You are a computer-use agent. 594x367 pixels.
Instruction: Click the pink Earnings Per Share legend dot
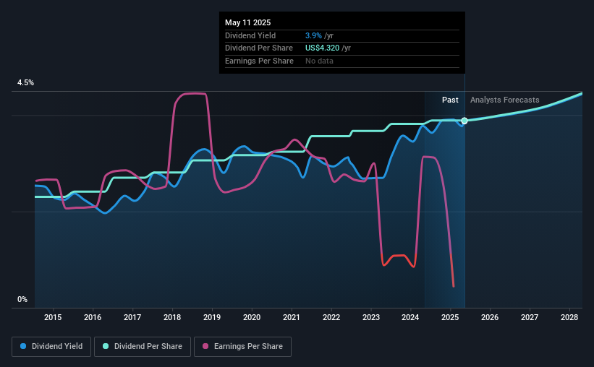point(205,346)
